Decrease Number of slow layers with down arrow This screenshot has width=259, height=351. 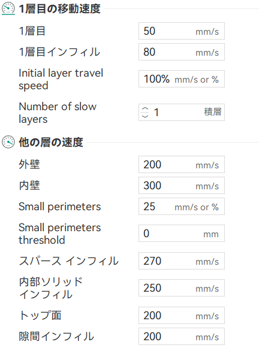point(145,116)
